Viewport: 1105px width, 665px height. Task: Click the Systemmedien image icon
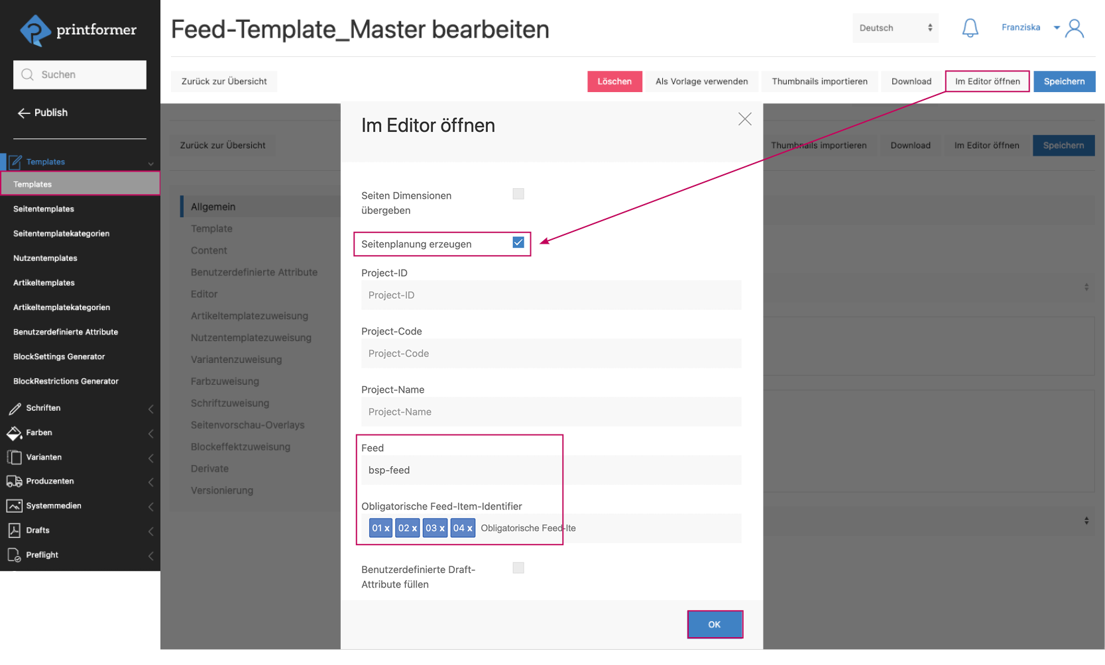click(x=15, y=506)
